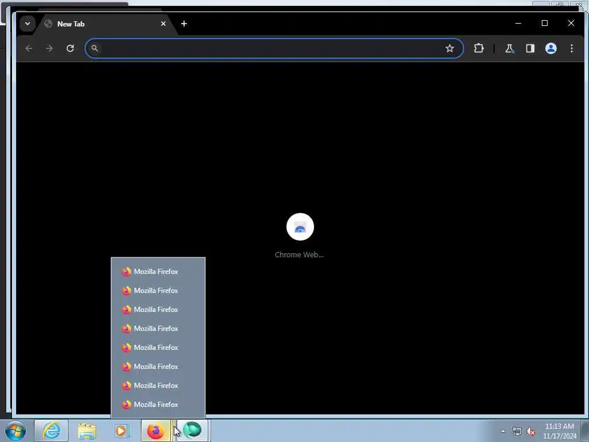Reload the current page
Image resolution: width=589 pixels, height=442 pixels.
click(x=70, y=48)
